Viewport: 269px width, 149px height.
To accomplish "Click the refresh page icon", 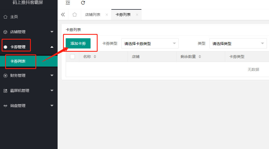I will [83, 3].
